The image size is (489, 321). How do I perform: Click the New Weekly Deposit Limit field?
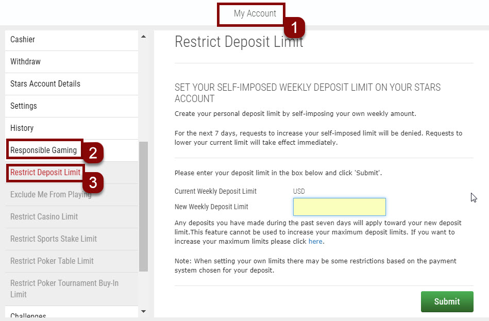click(339, 207)
